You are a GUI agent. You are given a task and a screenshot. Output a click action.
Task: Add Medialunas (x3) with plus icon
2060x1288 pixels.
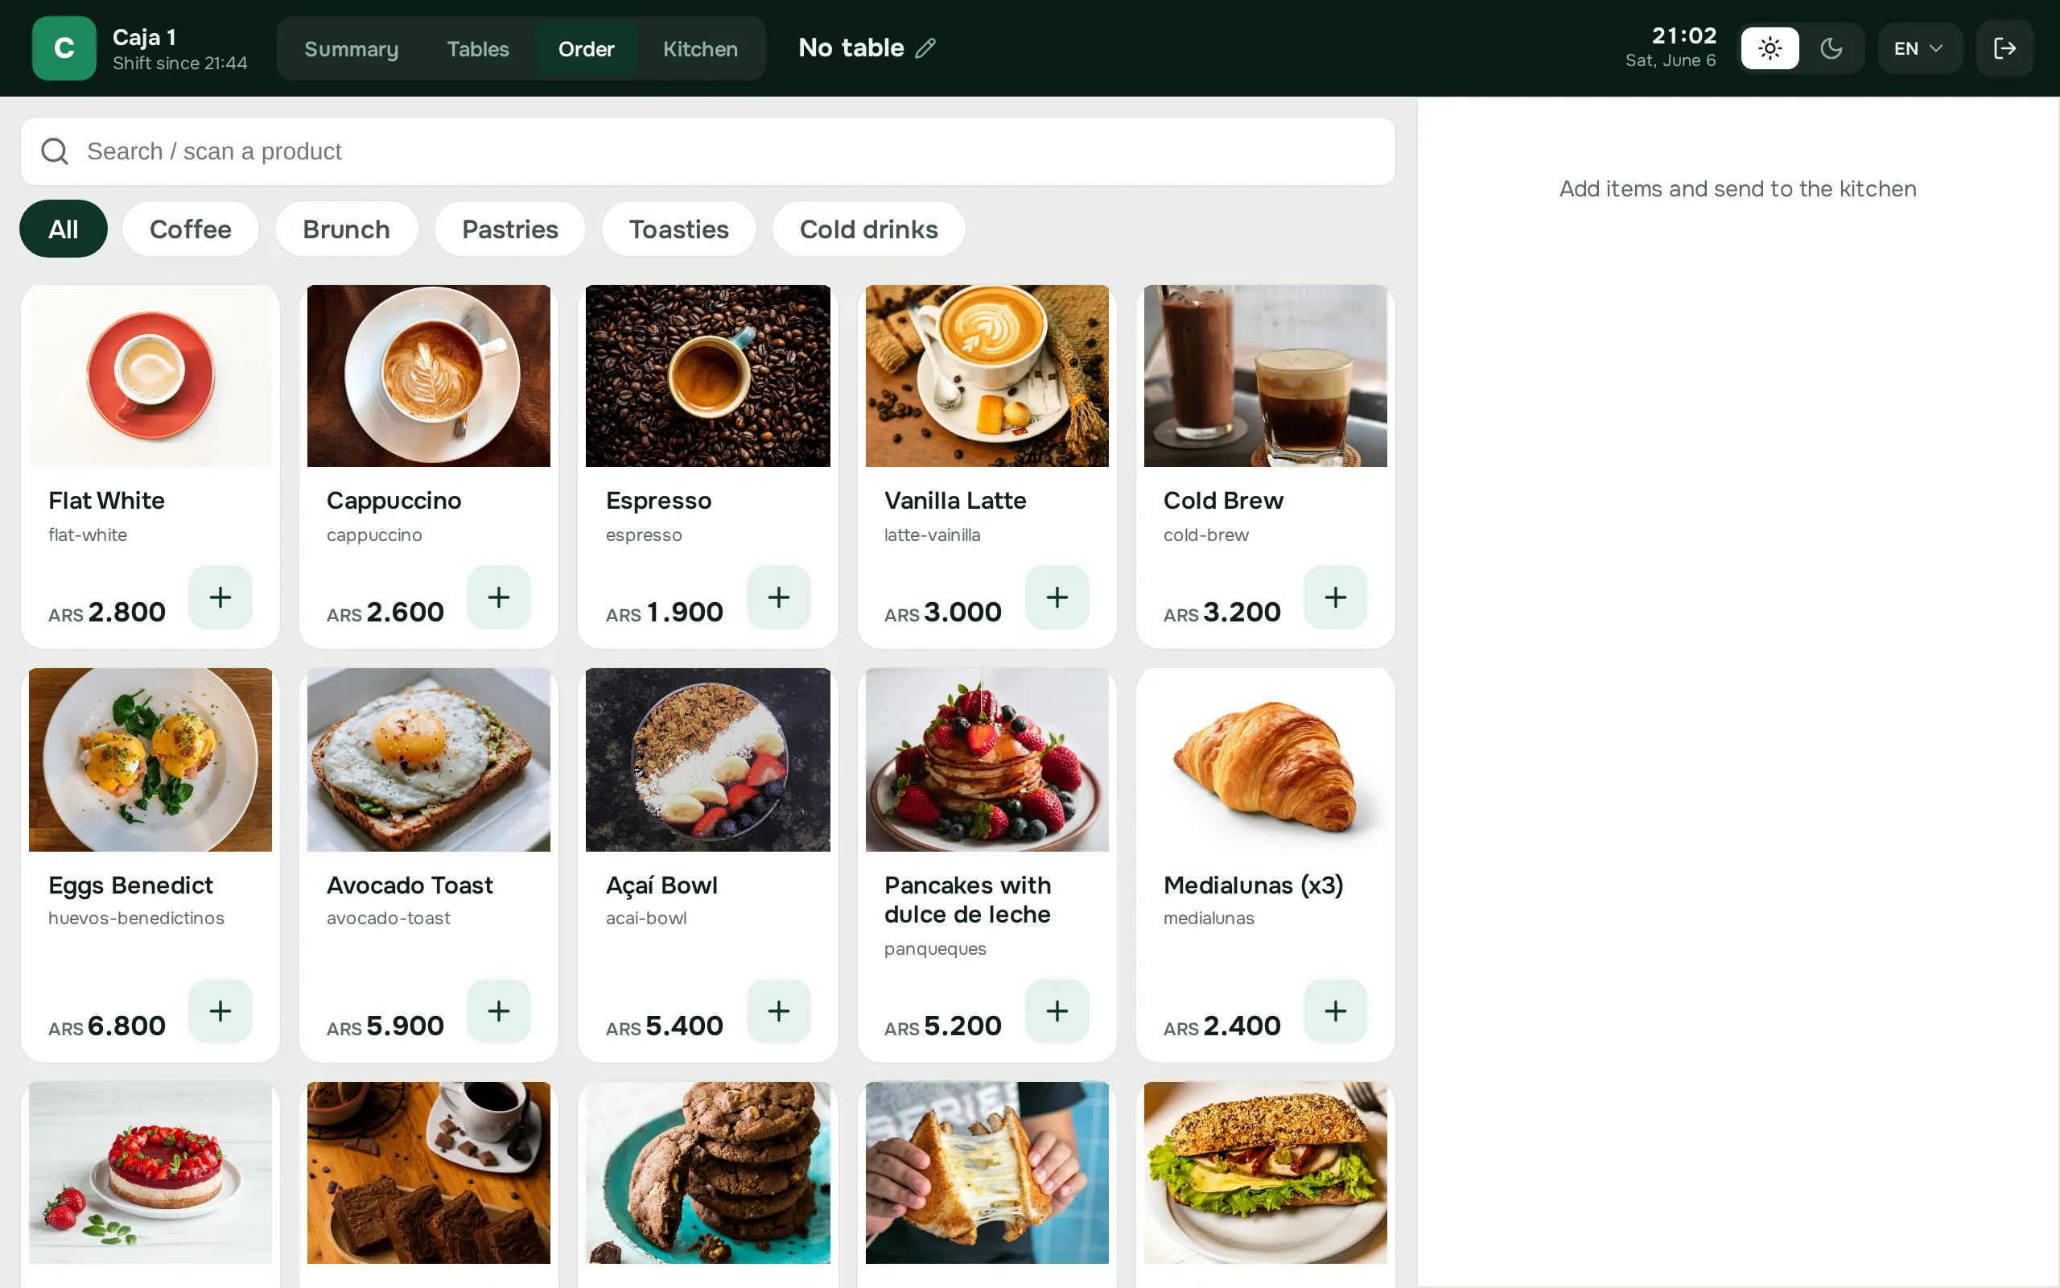[x=1336, y=1011]
